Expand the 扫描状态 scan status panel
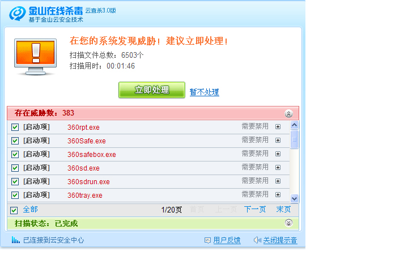 (288, 223)
